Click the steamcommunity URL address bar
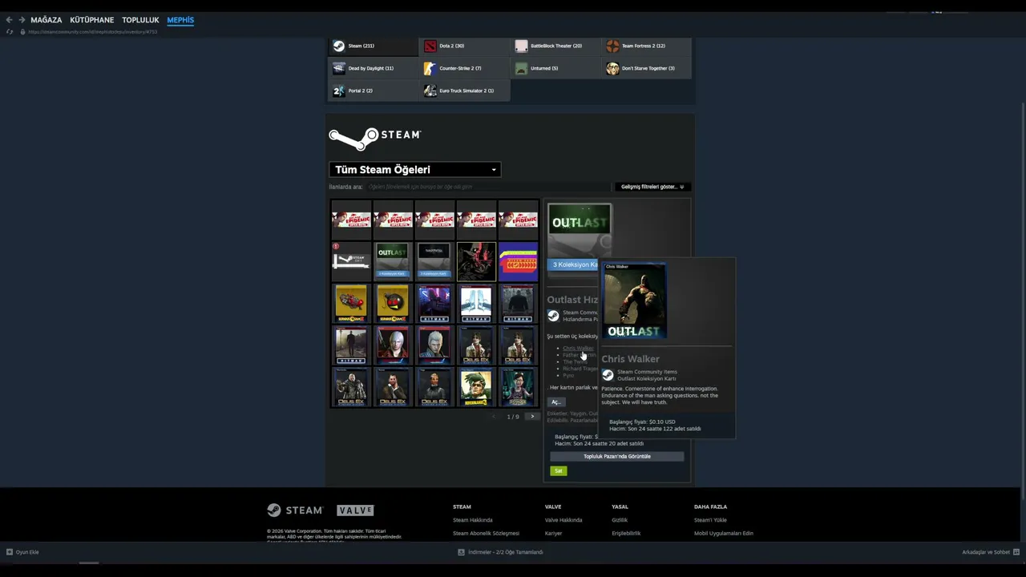Image resolution: width=1026 pixels, height=577 pixels. (93, 32)
